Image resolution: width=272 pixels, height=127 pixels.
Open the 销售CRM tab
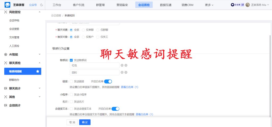coord(188,5)
